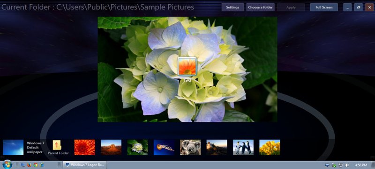This screenshot has height=169, width=375.
Task: Select the Windows 7 default wallpaper thumbnail
Action: pos(13,148)
